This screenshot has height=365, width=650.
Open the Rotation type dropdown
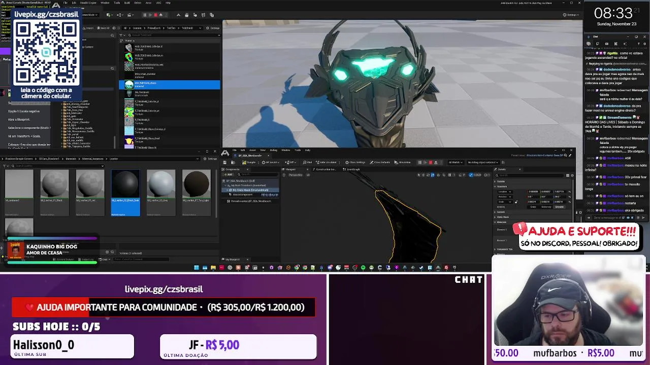coord(505,197)
